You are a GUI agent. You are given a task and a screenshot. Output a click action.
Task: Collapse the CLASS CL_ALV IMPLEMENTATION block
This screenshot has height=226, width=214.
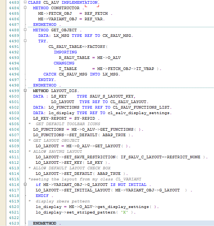(25, 2)
